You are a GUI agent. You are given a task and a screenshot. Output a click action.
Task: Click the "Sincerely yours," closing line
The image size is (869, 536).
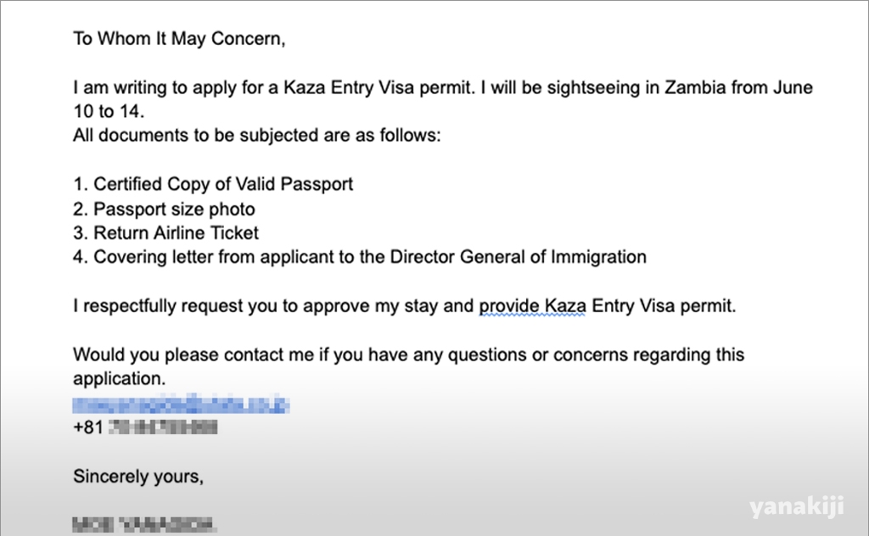138,477
